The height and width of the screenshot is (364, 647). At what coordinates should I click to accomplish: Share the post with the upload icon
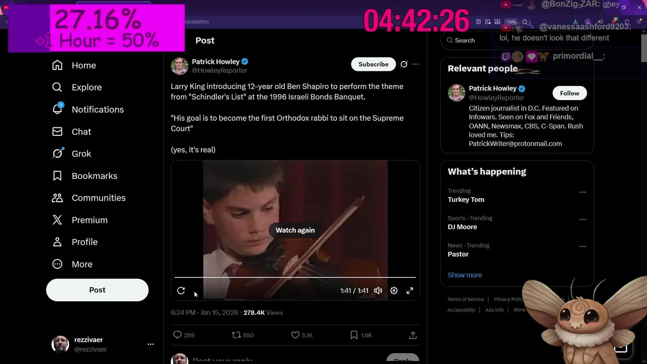point(412,335)
